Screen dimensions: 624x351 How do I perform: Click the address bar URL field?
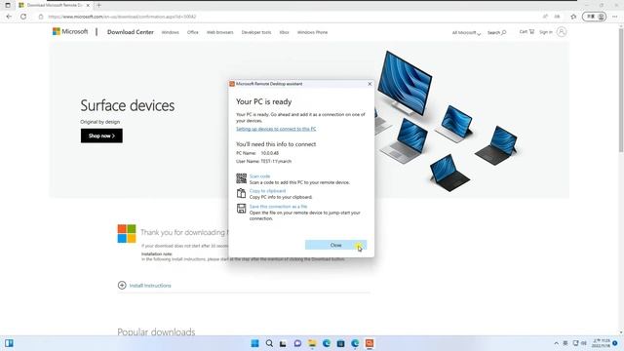click(291, 17)
